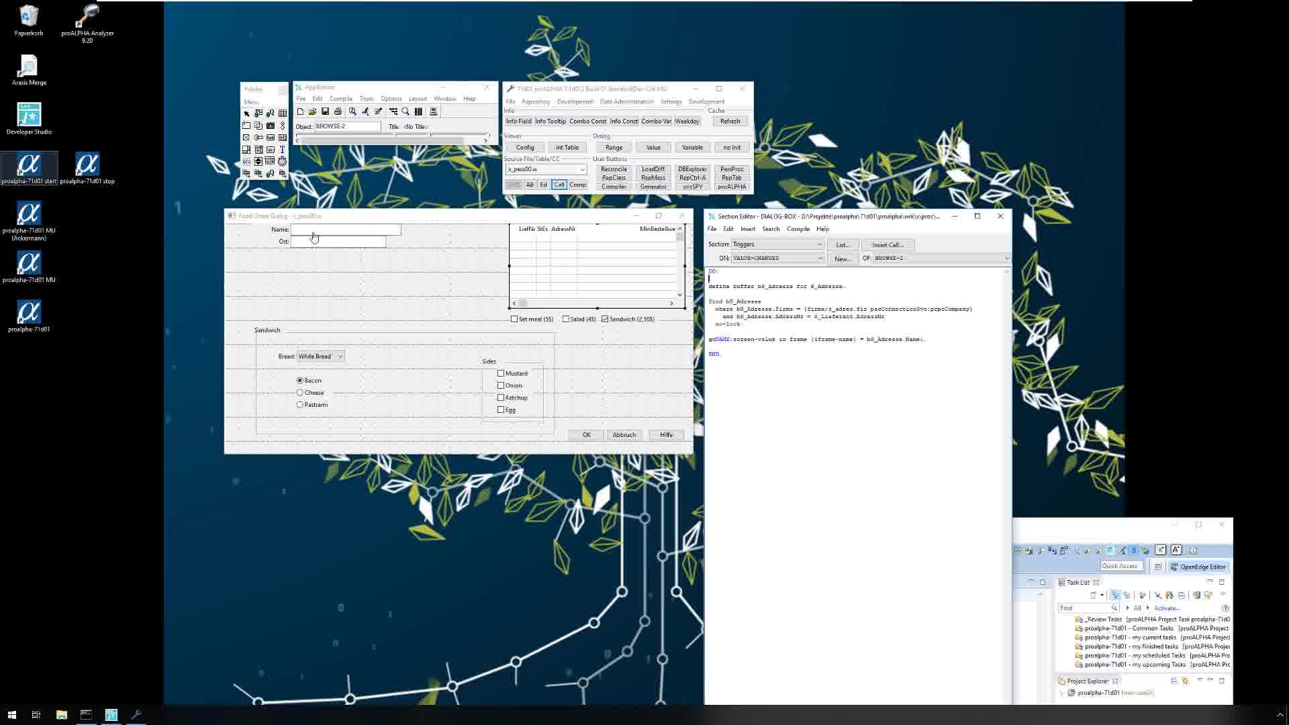Click the Hilfe button
This screenshot has width=1289, height=725.
click(666, 435)
